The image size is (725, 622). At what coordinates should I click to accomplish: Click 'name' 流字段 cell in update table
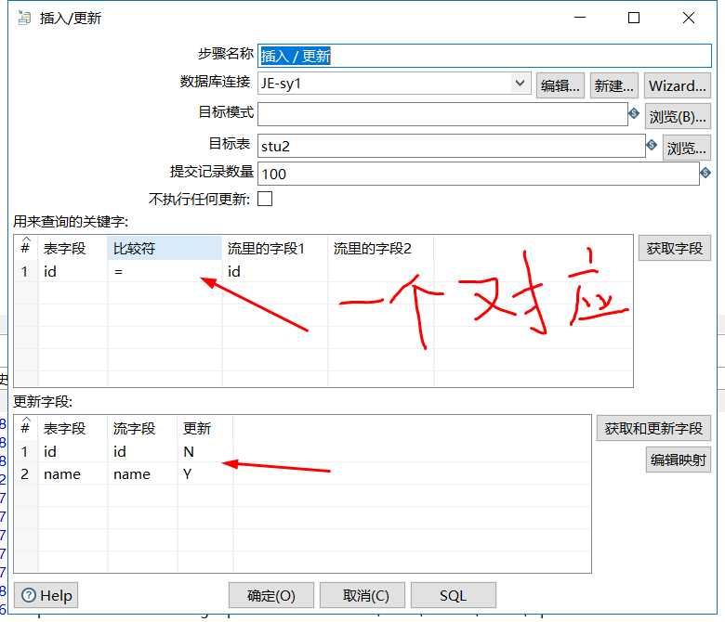coord(142,473)
